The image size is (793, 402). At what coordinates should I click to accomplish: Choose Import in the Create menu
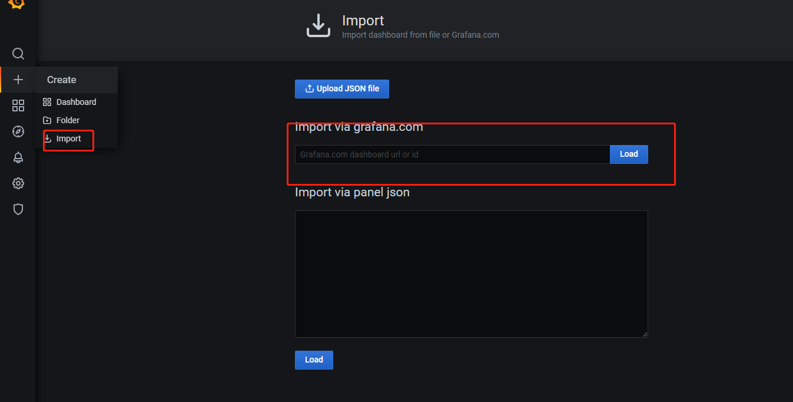pos(77,139)
